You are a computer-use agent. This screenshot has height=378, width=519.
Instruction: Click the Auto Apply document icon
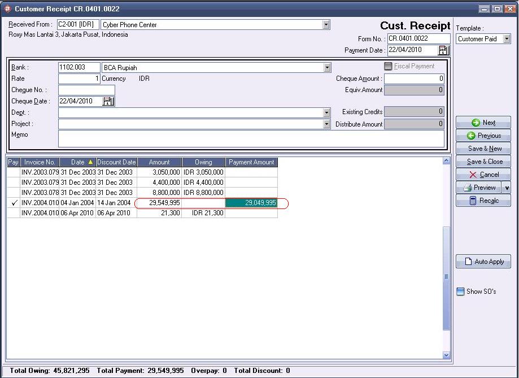[x=468, y=261]
